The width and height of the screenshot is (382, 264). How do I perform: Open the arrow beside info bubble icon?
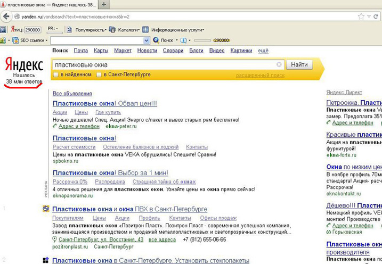[190, 40]
